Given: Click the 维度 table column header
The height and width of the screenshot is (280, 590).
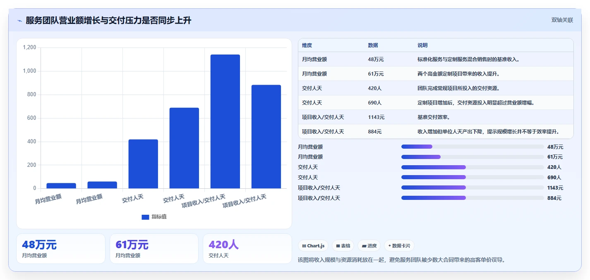Looking at the screenshot, I should click(307, 45).
